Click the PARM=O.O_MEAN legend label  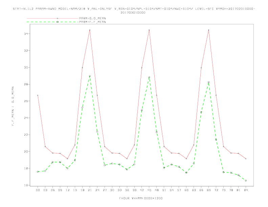(92, 18)
